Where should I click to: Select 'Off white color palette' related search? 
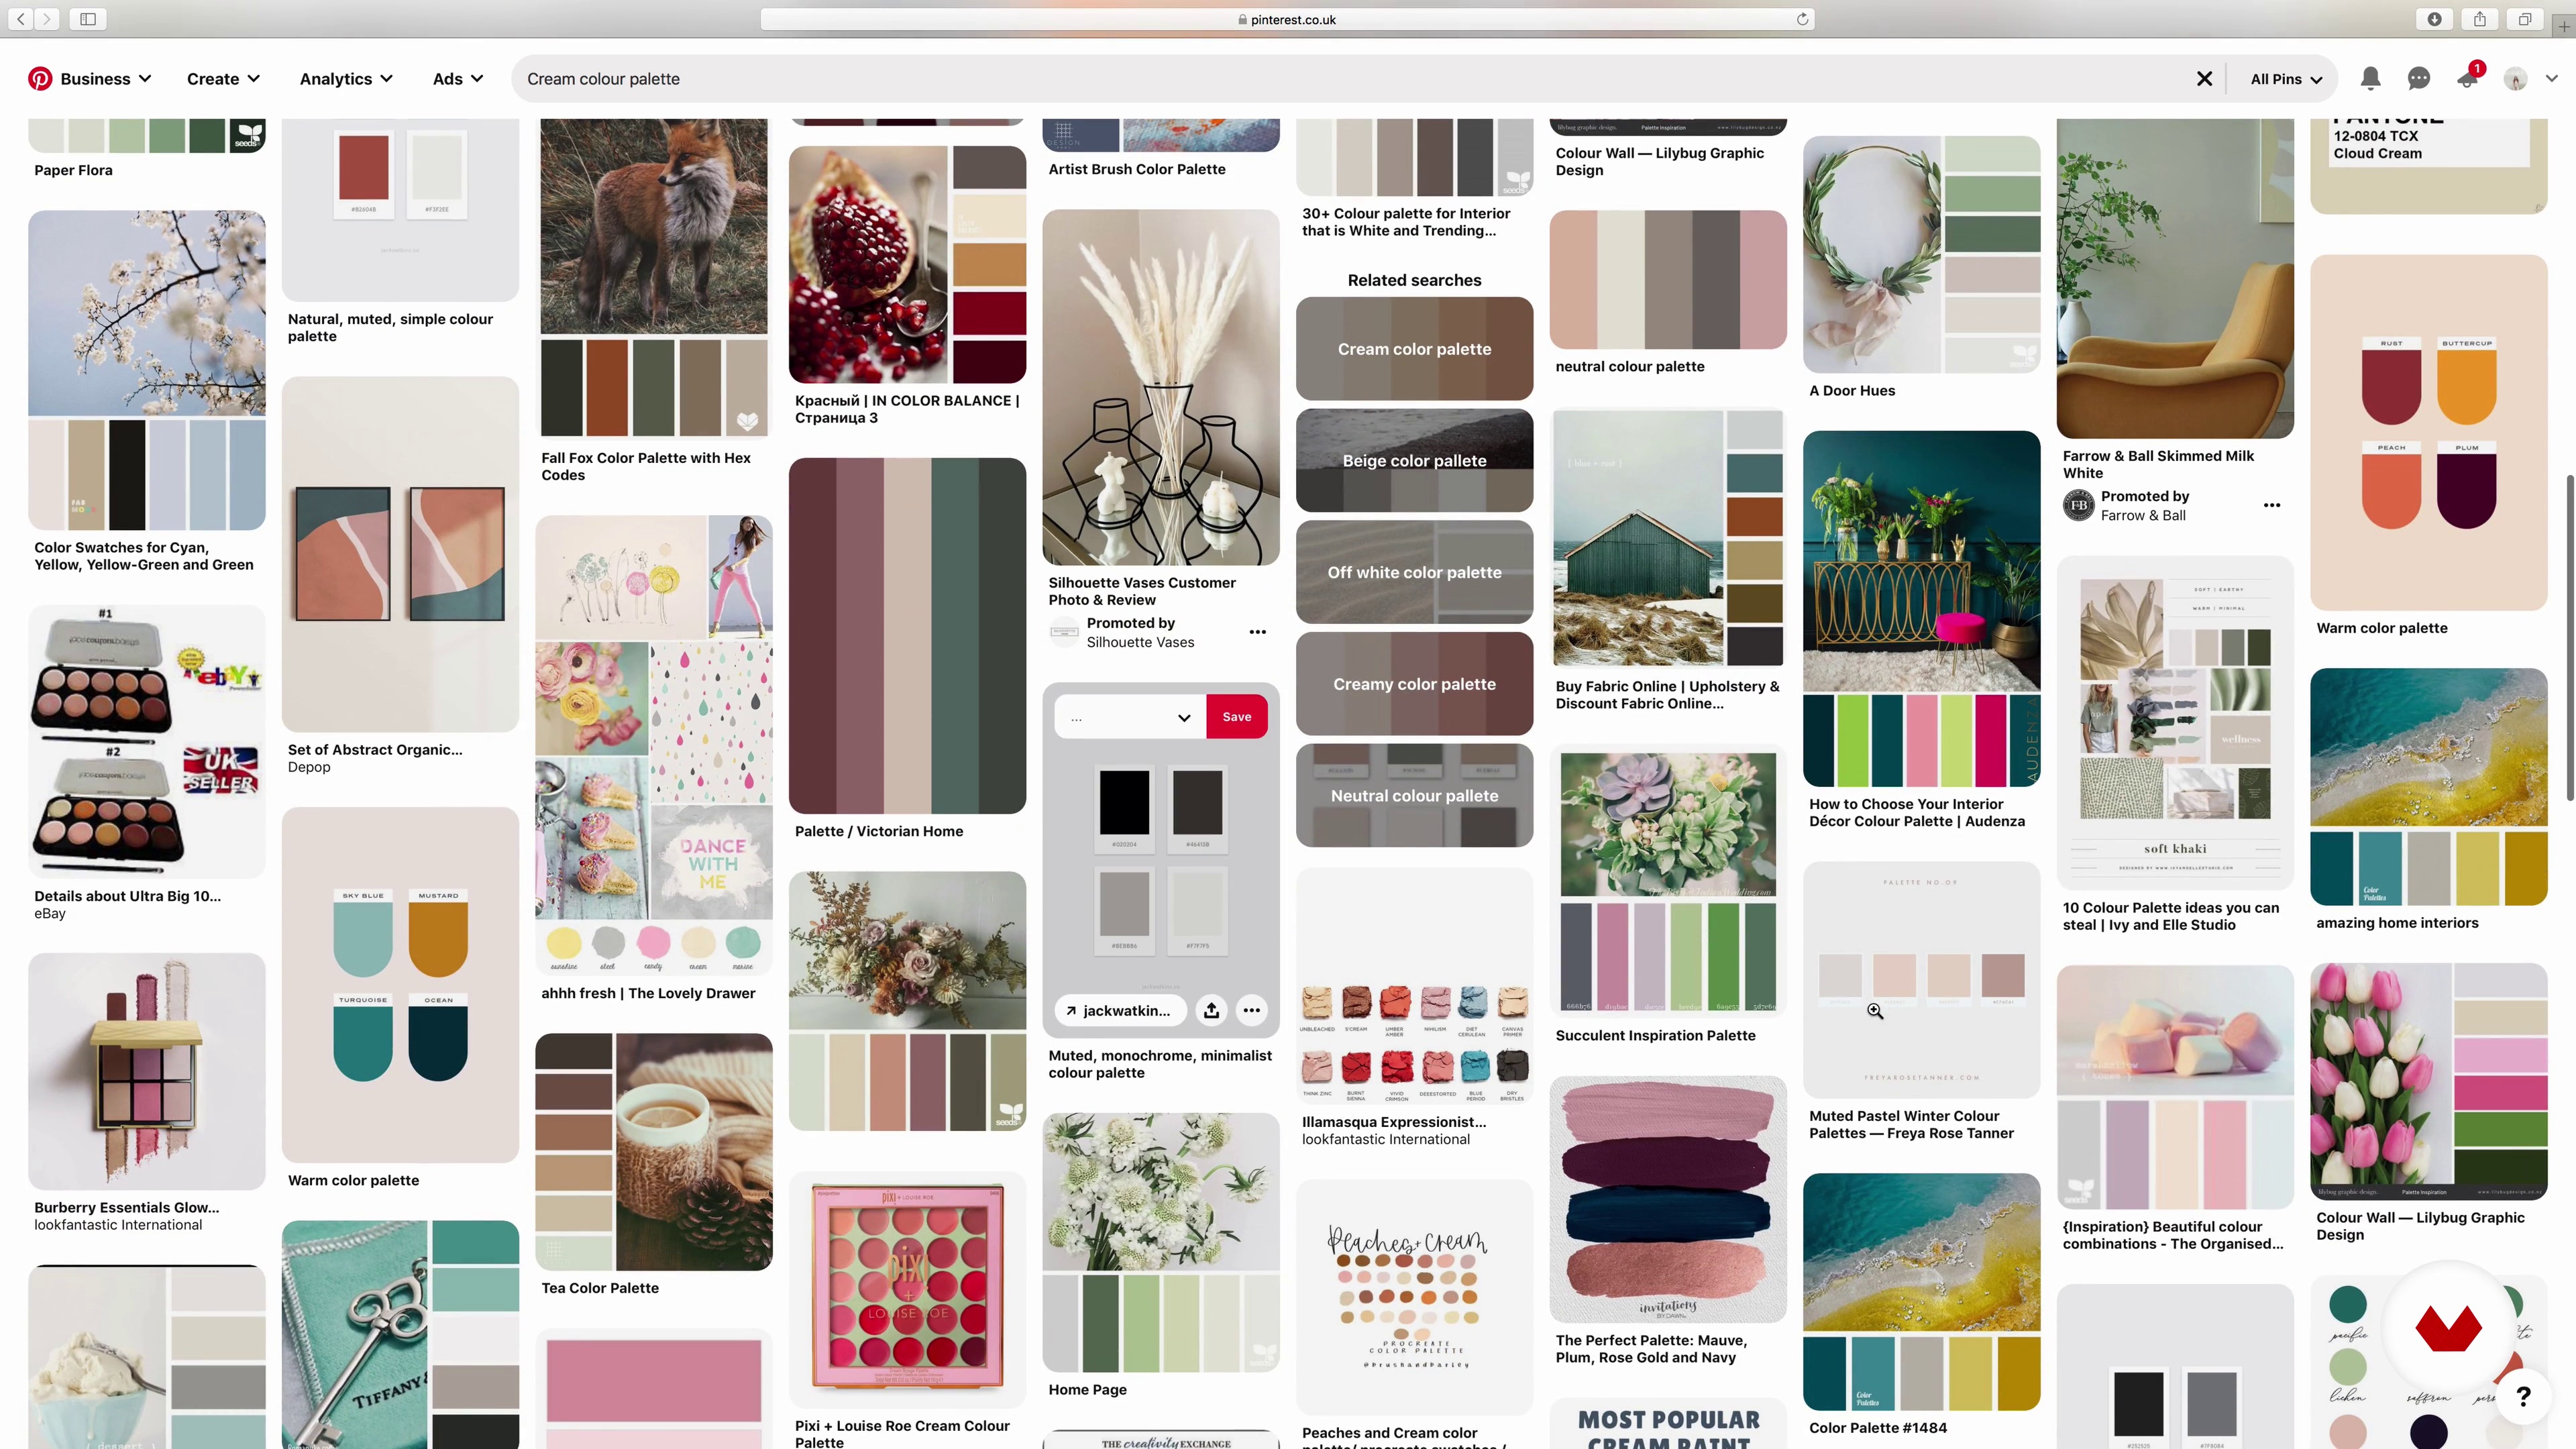[x=1414, y=572]
